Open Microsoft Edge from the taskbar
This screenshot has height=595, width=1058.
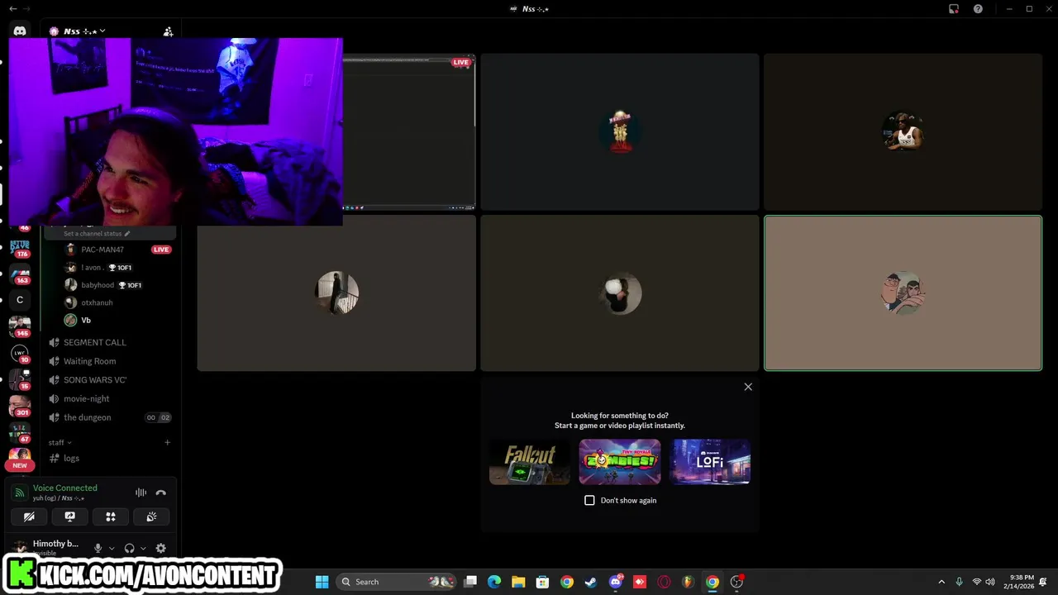(x=494, y=582)
